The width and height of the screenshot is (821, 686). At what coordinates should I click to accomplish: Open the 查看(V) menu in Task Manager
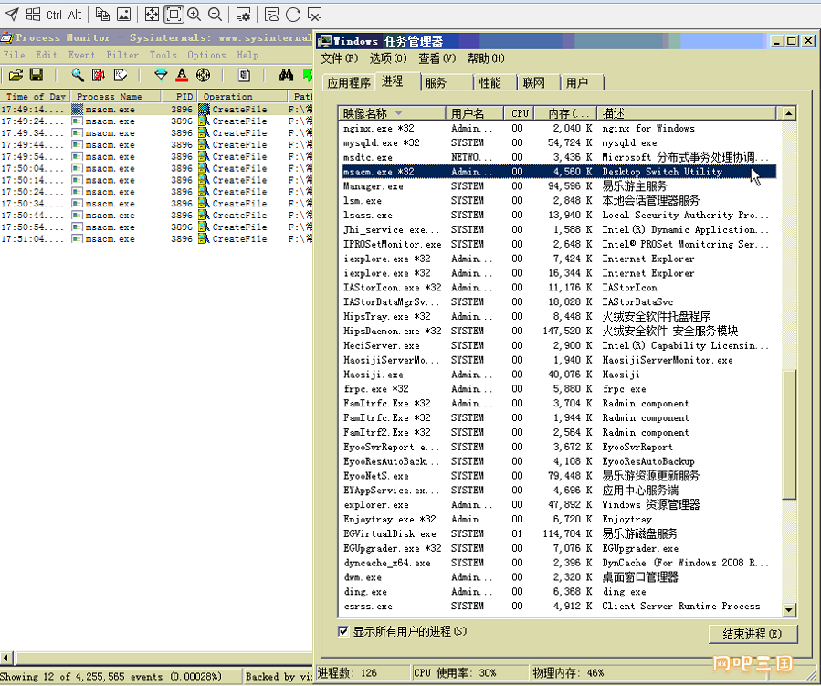pyautogui.click(x=437, y=58)
